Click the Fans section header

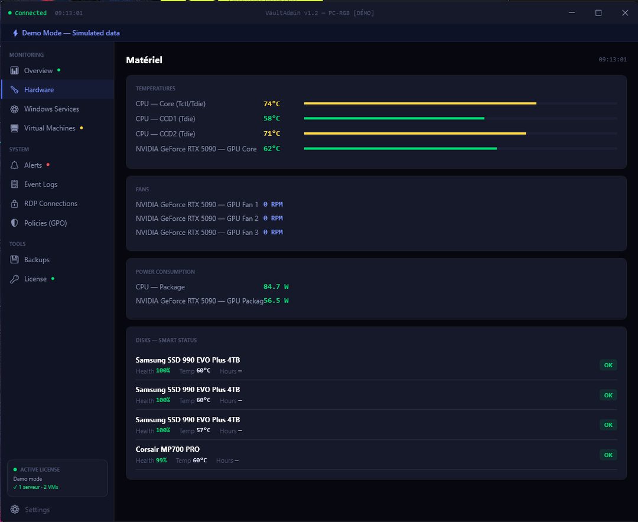[142, 189]
